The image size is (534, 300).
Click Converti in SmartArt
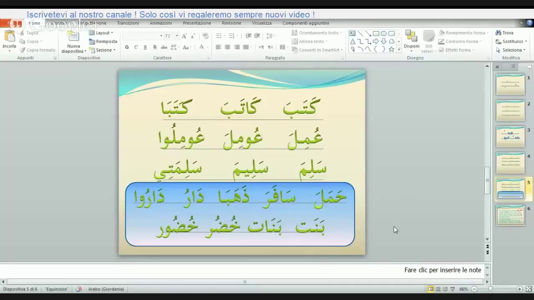tap(317, 50)
